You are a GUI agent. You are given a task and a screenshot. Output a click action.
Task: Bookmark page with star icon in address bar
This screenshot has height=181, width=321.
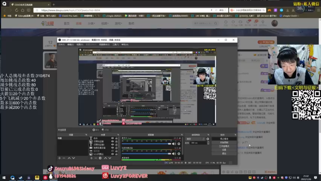(37, 10)
